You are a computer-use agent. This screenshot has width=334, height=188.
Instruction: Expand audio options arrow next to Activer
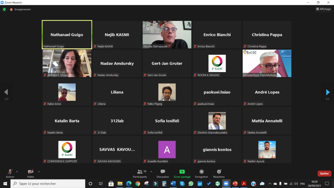(17, 171)
